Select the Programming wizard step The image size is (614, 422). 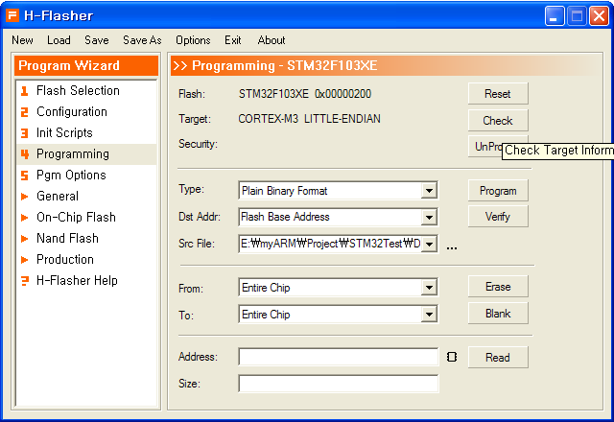pos(86,154)
